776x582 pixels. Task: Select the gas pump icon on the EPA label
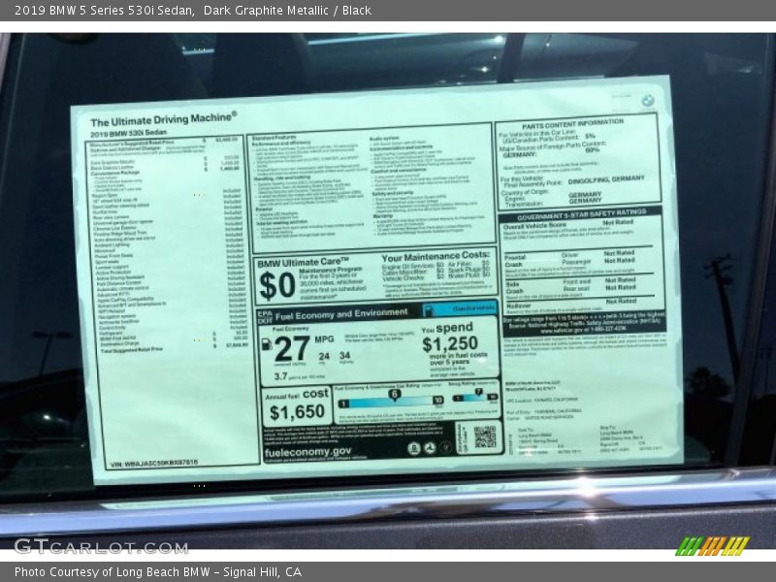(x=267, y=345)
